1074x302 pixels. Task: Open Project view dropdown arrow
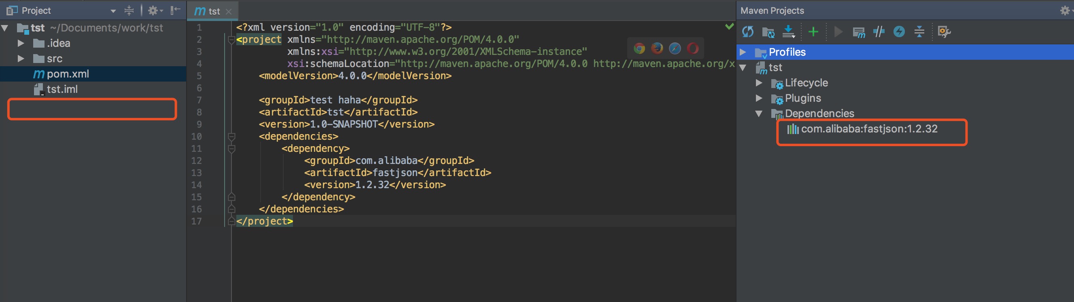point(113,11)
